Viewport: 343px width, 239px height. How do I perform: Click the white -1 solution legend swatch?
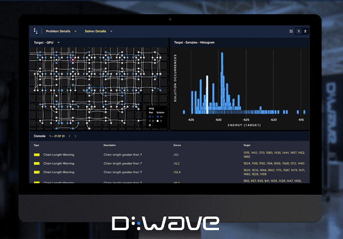click(x=157, y=121)
